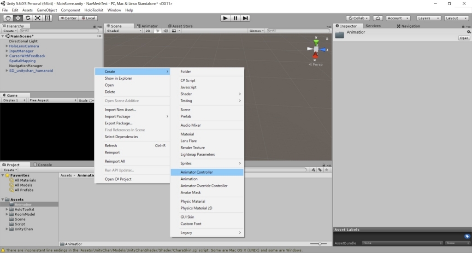Screen dimensions: 472x253
Task: Select the Rect Transform tool
Action: pos(47,18)
